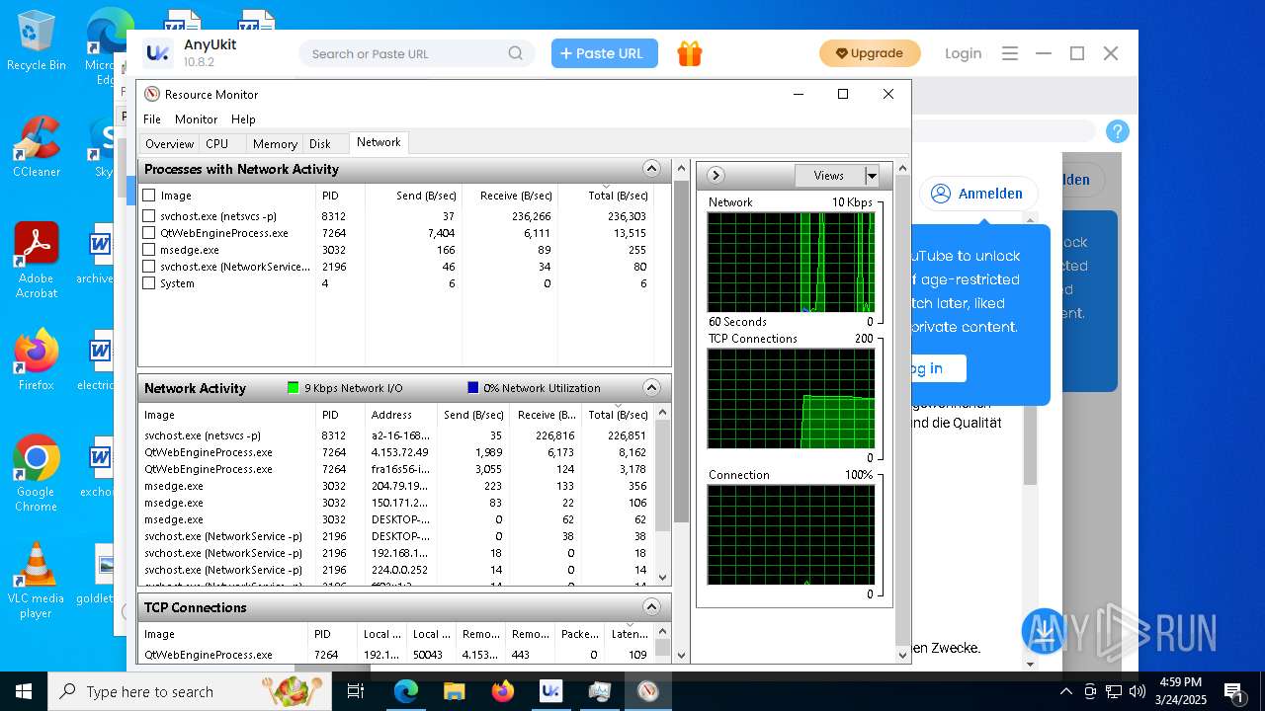Image resolution: width=1265 pixels, height=711 pixels.
Task: Open Task View on the taskbar
Action: [x=356, y=691]
